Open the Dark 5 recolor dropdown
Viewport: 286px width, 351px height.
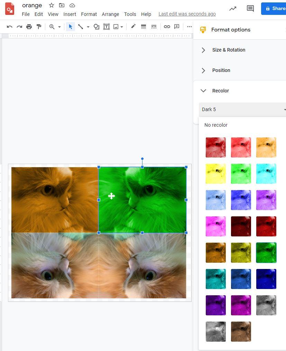(242, 109)
